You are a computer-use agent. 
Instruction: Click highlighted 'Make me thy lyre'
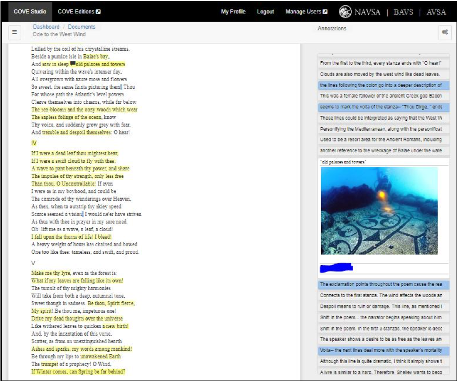point(51,273)
